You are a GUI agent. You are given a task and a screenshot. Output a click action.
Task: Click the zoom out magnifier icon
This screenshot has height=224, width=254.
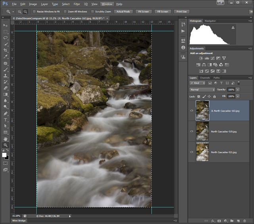[x=25, y=12]
